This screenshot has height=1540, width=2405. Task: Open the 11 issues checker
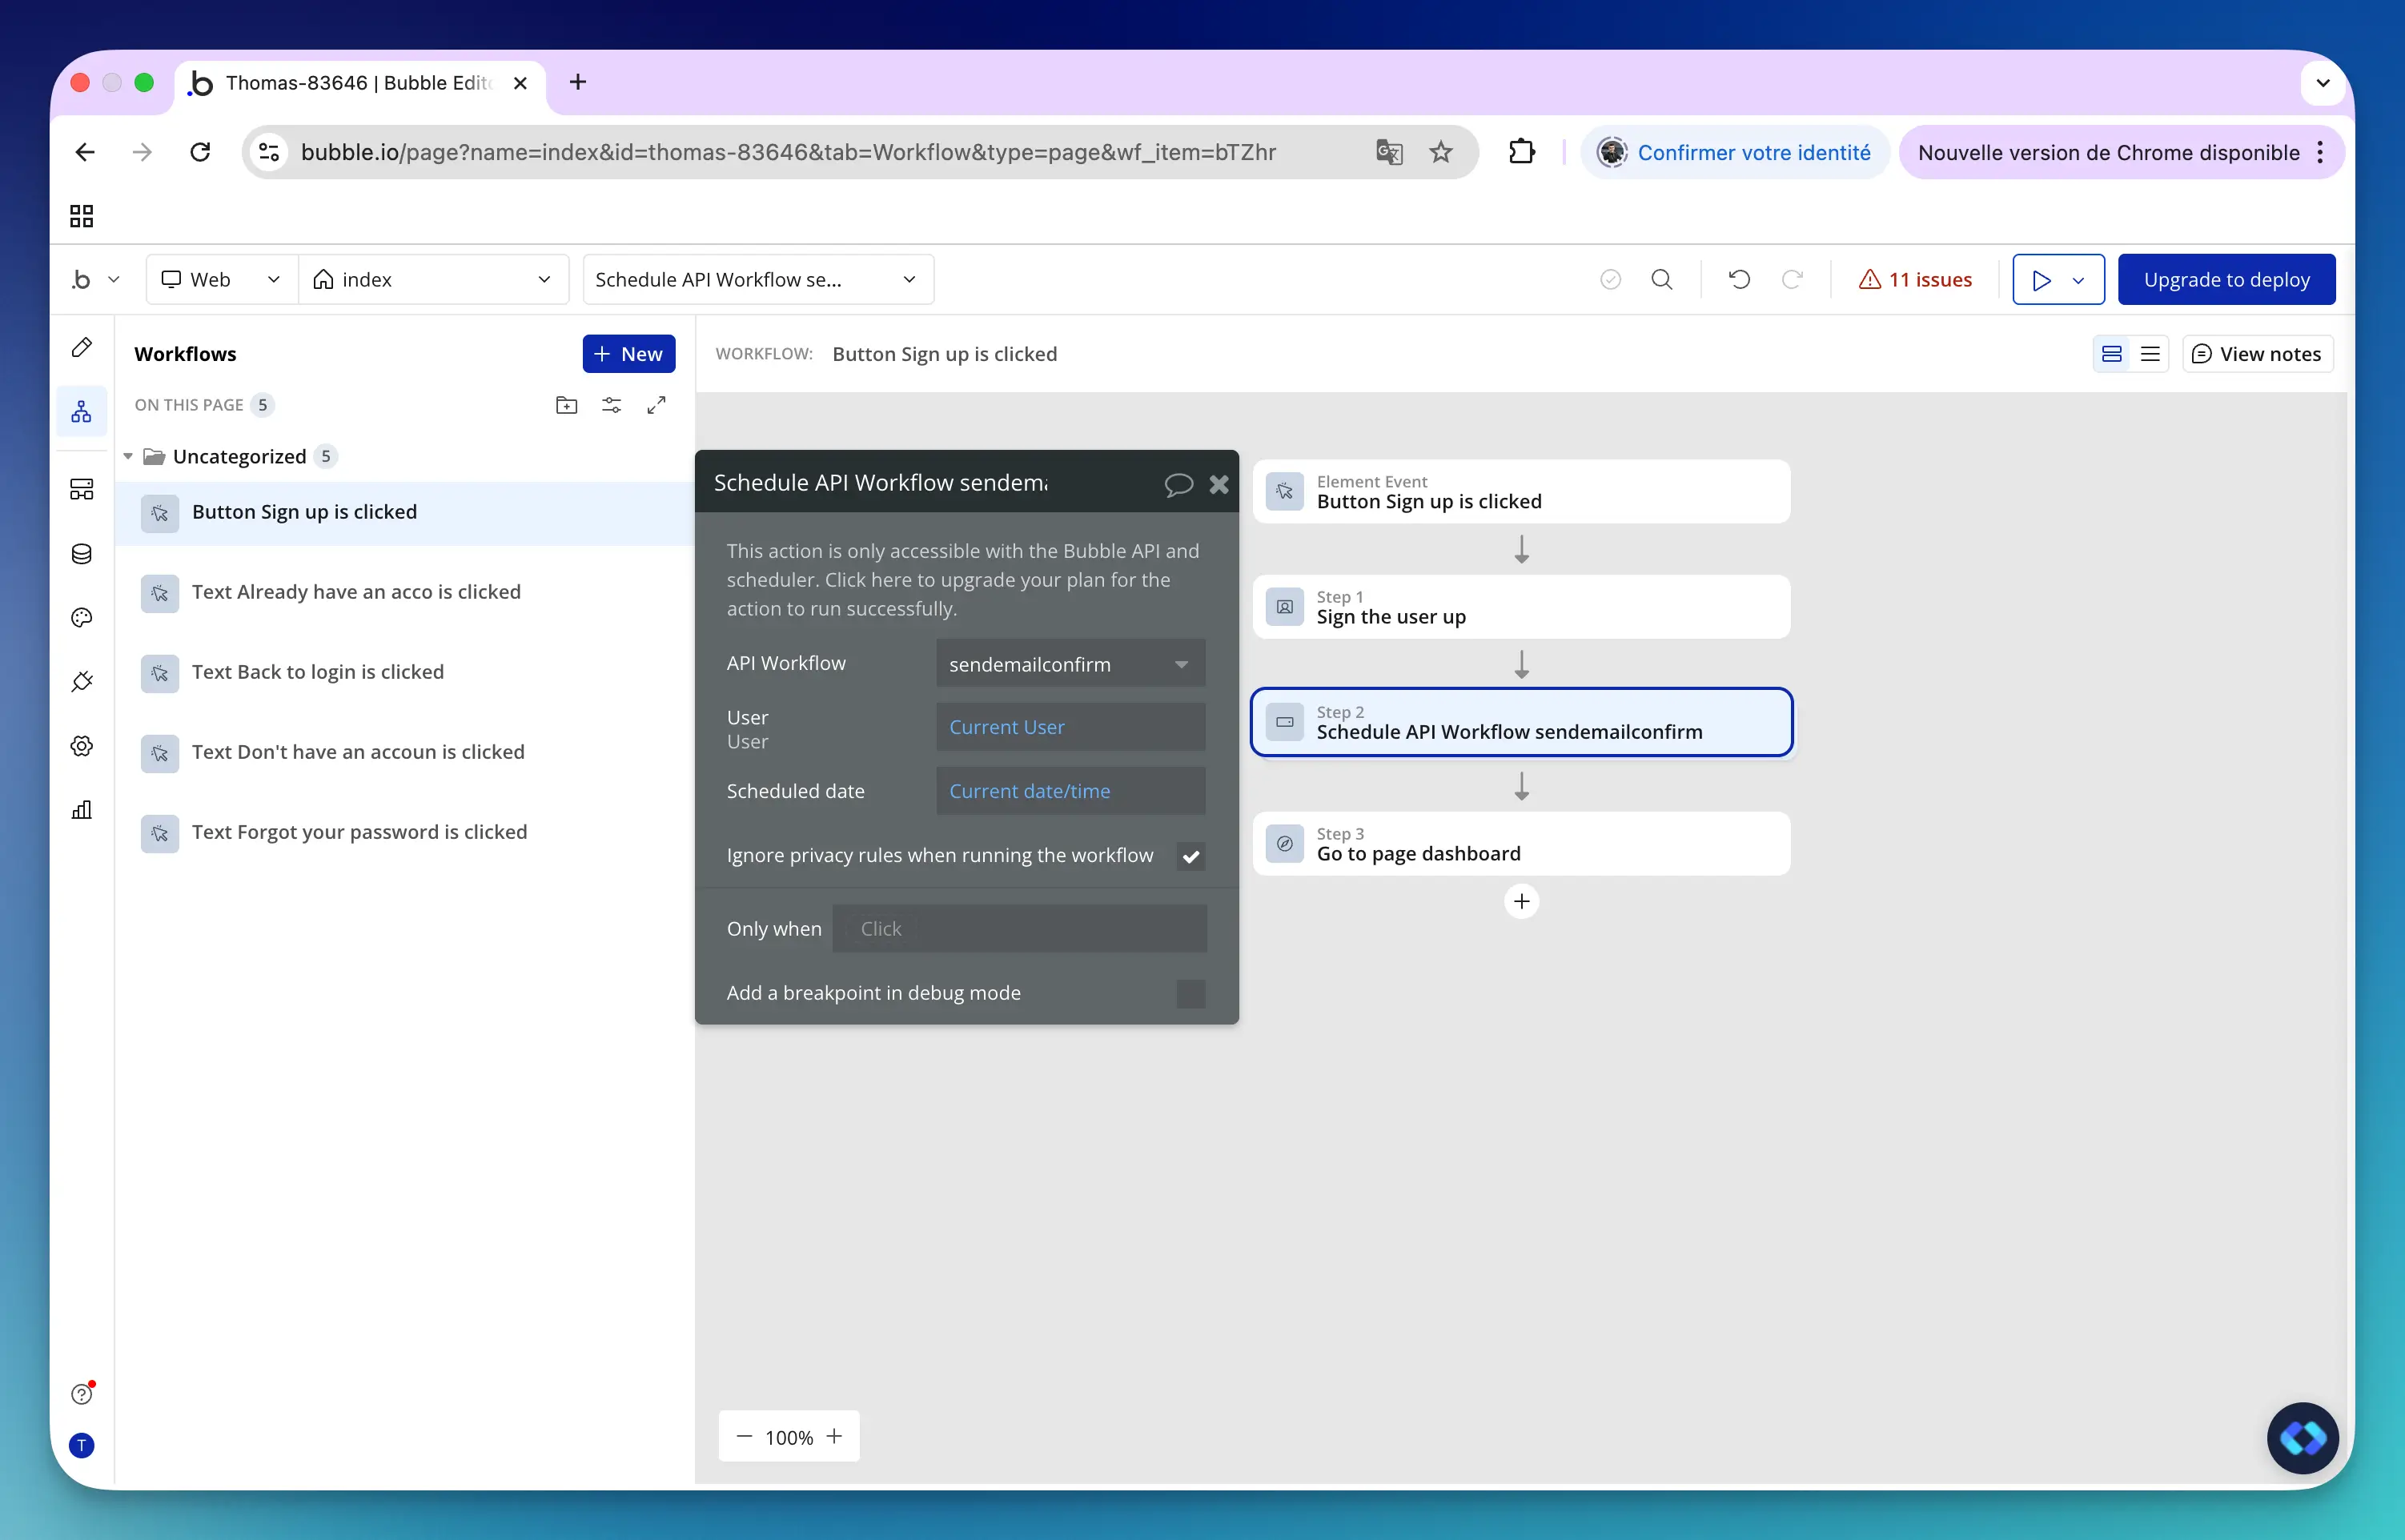click(x=1914, y=279)
